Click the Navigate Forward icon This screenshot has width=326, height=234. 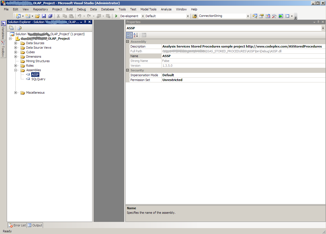108,16
